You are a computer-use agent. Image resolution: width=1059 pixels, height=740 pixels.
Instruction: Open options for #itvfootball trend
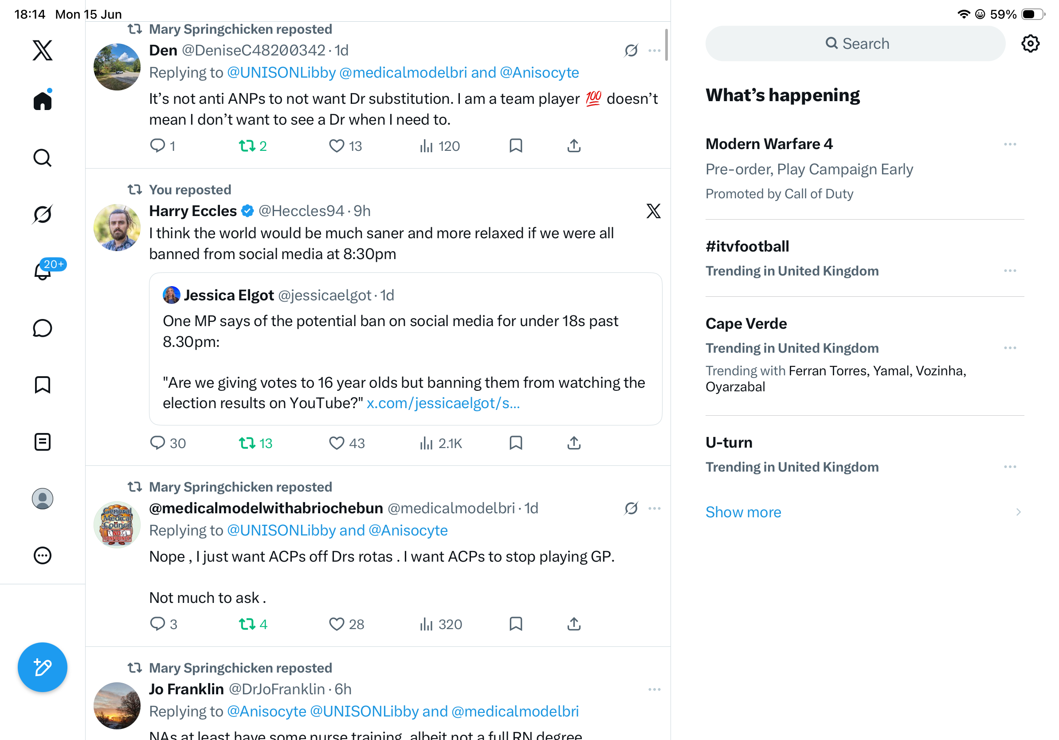point(1010,271)
